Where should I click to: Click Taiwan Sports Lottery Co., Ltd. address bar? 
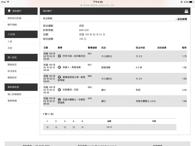click(97, 5)
